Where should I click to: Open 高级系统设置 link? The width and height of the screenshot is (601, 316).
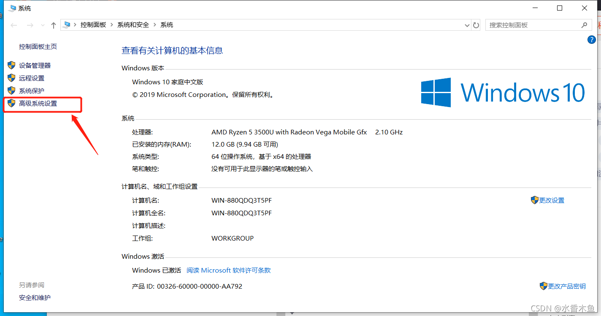coord(38,104)
